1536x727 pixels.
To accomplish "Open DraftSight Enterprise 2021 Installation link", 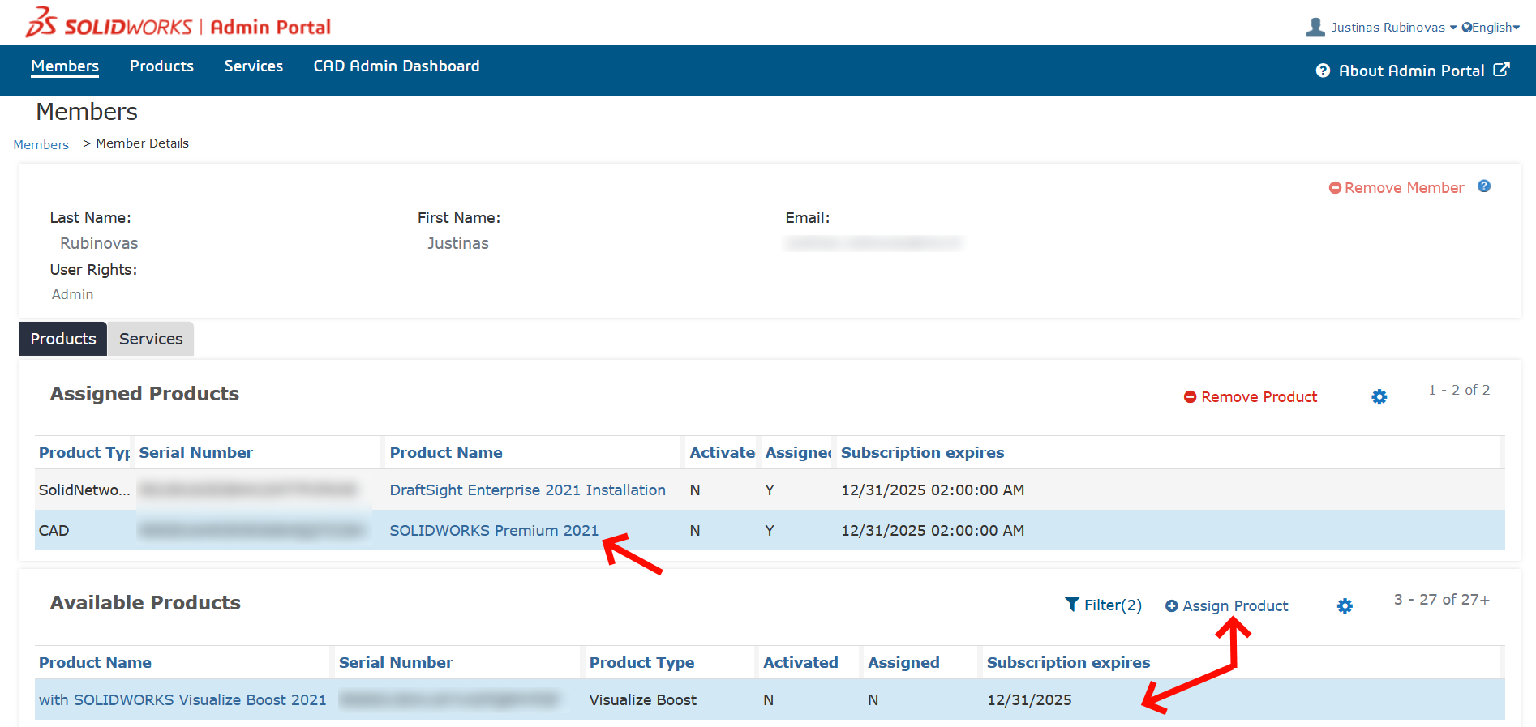I will click(x=527, y=490).
